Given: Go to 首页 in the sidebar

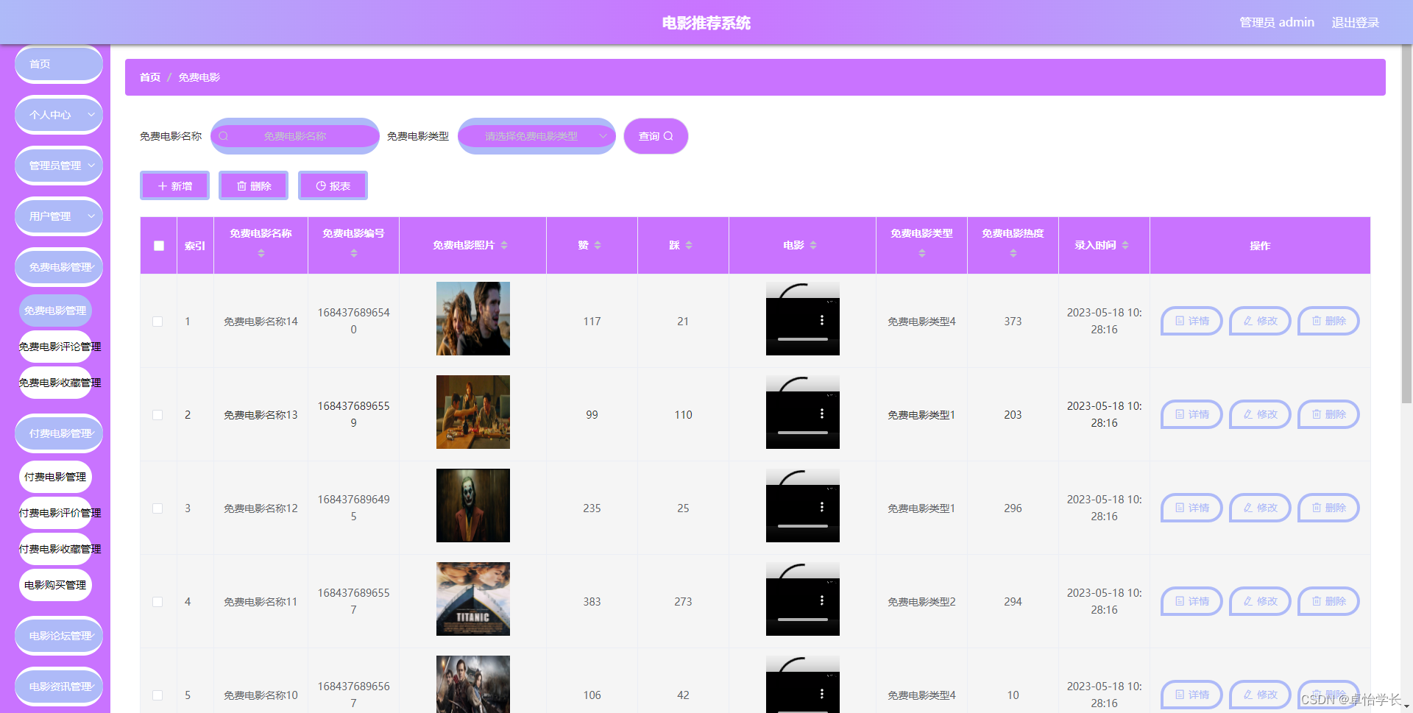Looking at the screenshot, I should (59, 64).
